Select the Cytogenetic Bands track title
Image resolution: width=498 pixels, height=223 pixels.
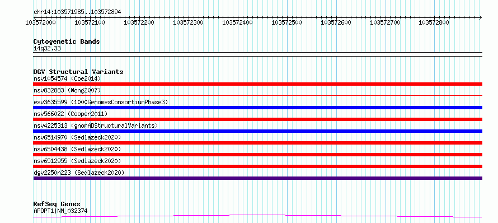click(x=67, y=41)
